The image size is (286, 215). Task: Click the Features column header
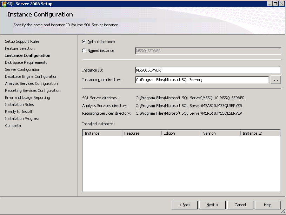(140, 133)
